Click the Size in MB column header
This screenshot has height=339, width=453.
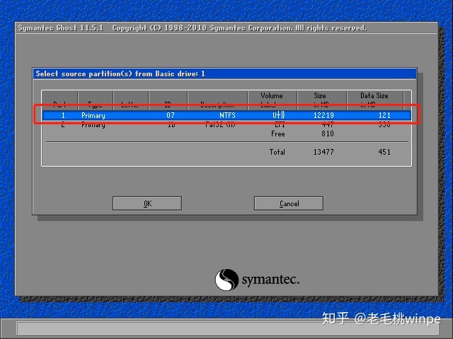321,100
